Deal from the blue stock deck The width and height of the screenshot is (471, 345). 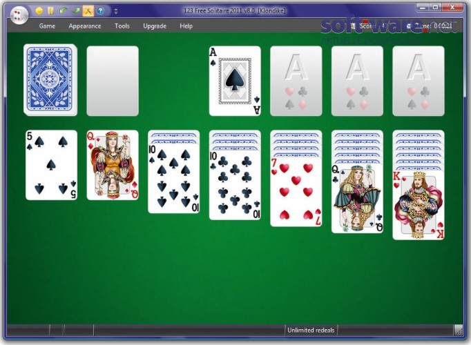coord(50,80)
